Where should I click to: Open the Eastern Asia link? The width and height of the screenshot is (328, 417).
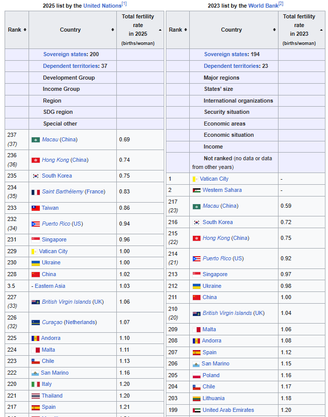pyautogui.click(x=50, y=286)
